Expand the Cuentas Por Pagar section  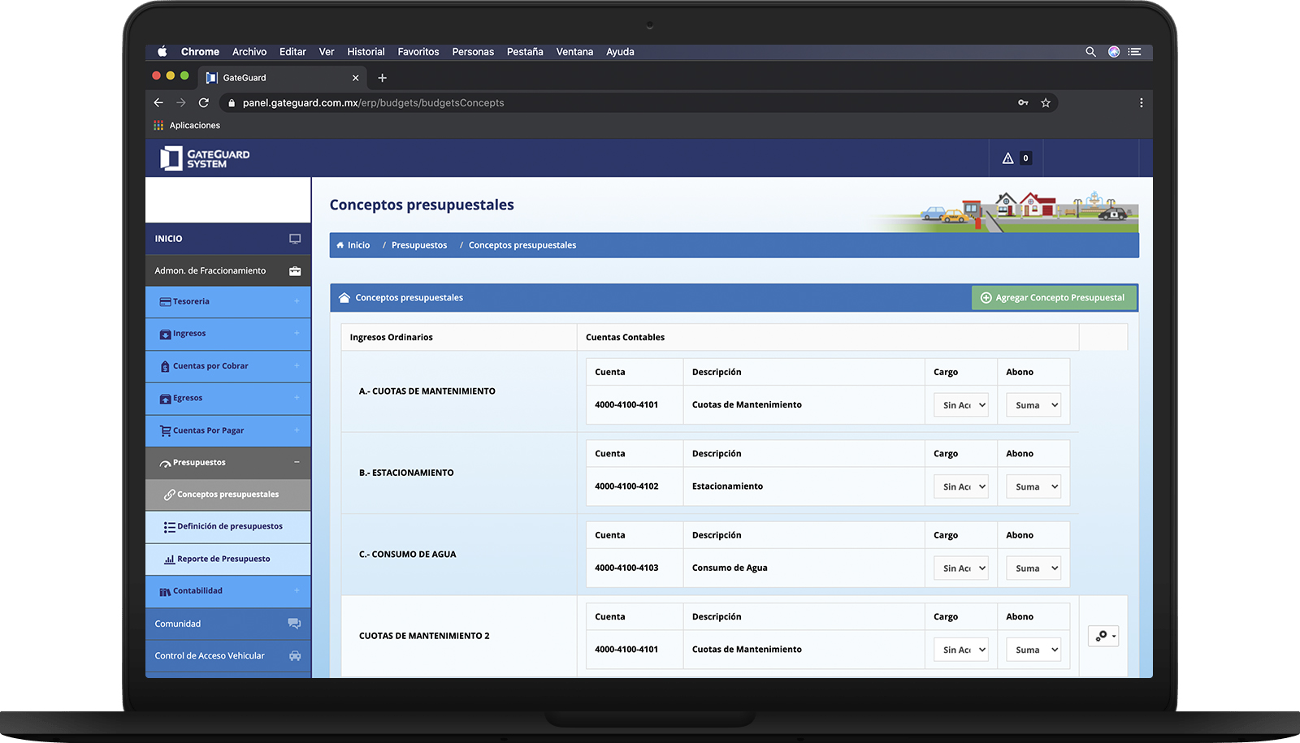coord(228,430)
